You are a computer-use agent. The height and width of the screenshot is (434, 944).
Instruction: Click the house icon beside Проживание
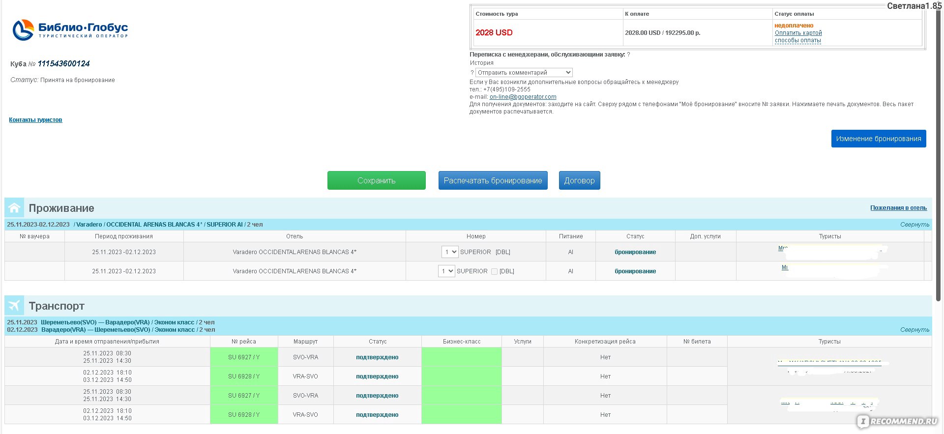pyautogui.click(x=14, y=208)
